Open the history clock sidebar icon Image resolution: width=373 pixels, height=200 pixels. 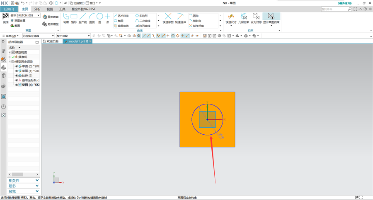pyautogui.click(x=3, y=107)
